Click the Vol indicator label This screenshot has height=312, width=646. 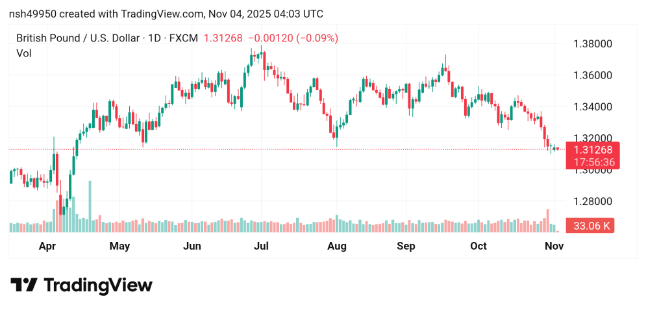(23, 53)
